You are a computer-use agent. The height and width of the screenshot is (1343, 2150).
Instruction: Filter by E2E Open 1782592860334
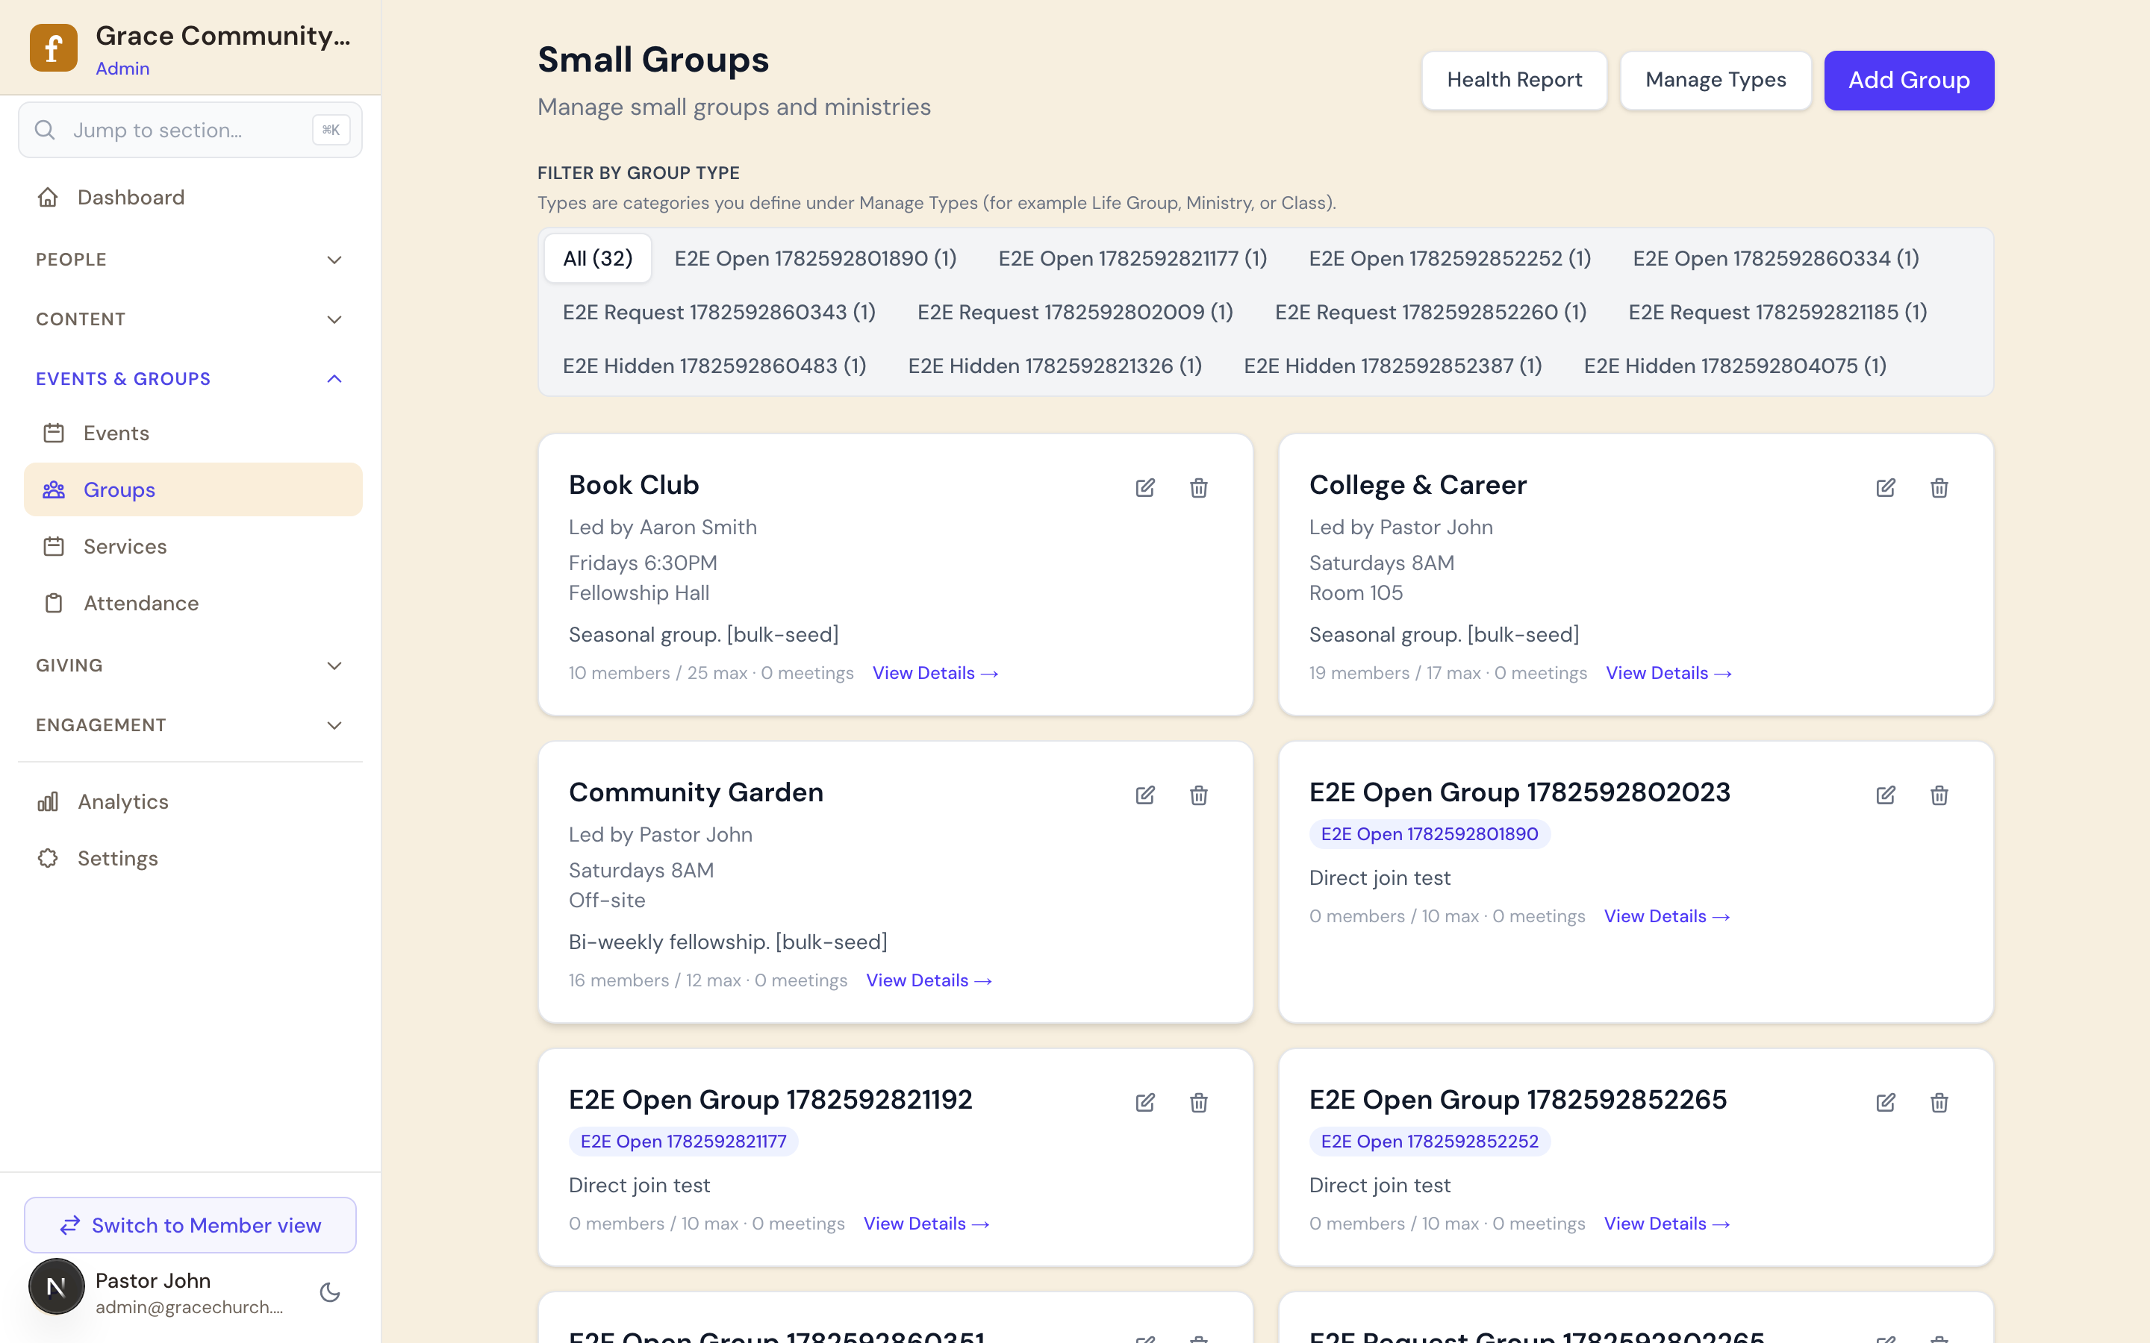click(1775, 258)
